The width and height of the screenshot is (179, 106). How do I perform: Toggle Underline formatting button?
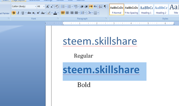coord(23,13)
